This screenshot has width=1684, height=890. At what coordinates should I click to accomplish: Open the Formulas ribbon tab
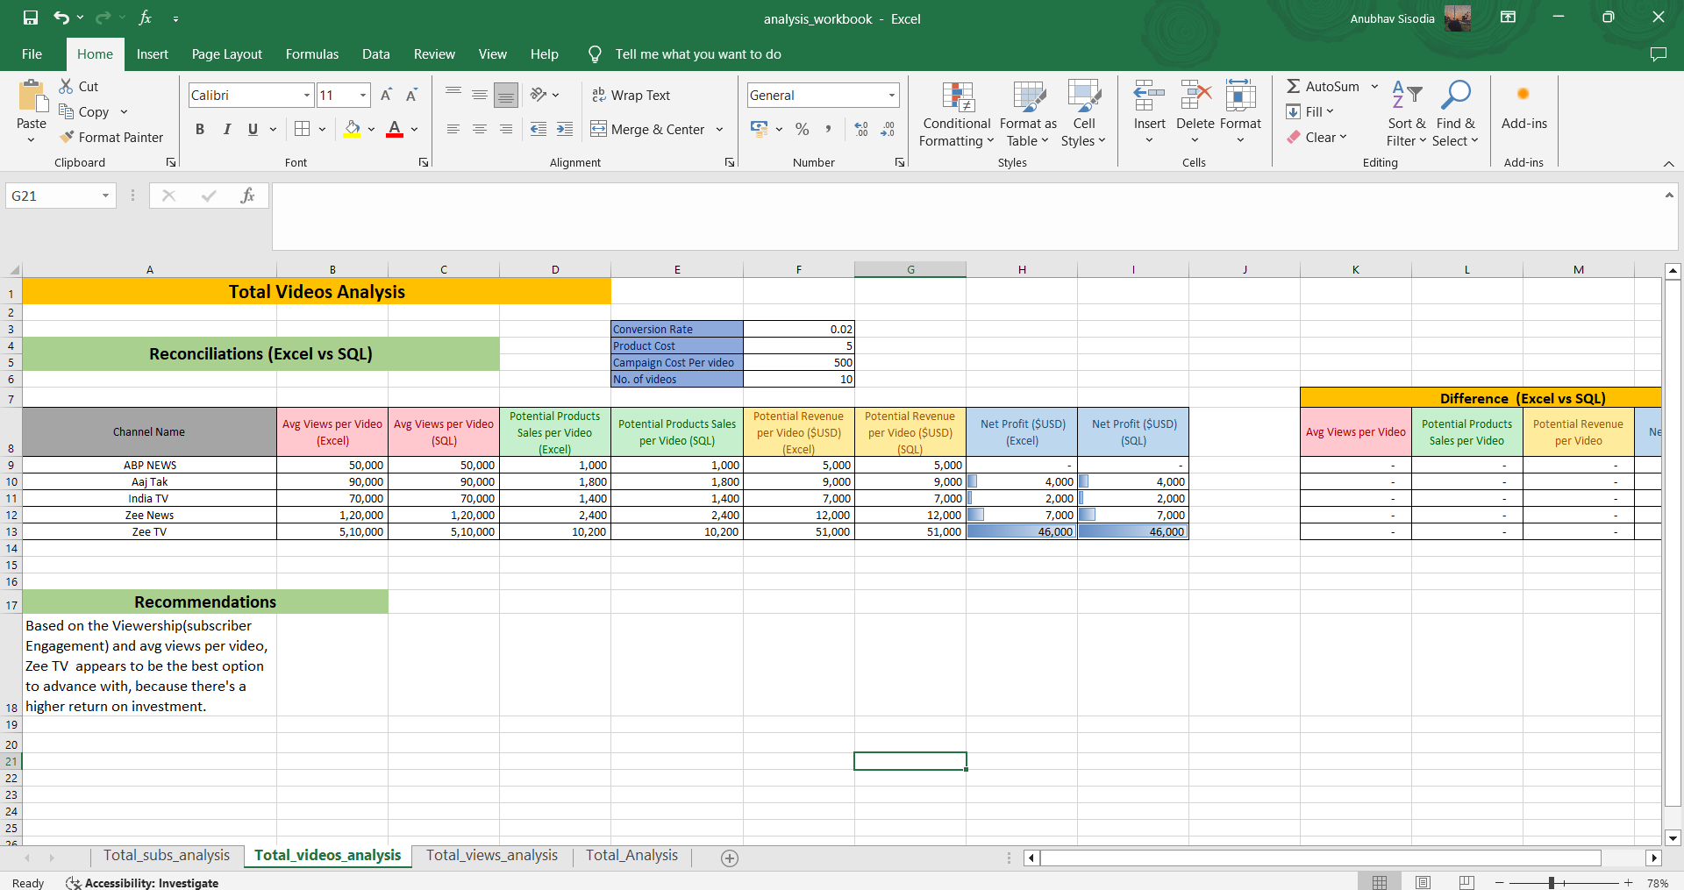312,54
